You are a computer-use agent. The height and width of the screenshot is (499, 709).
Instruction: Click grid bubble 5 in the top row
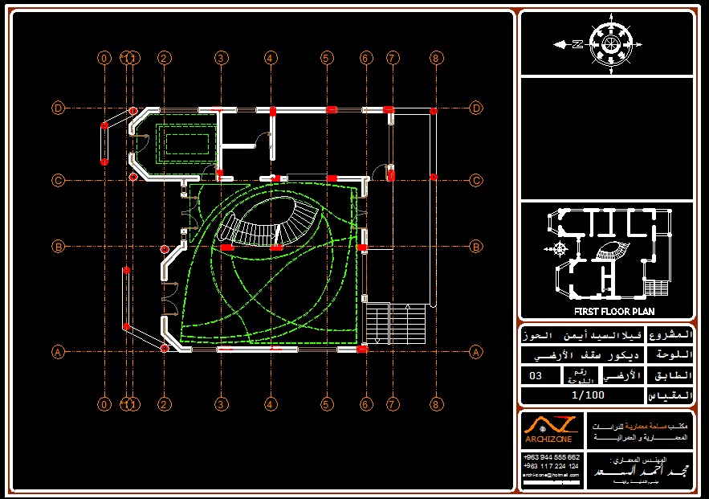pos(326,58)
